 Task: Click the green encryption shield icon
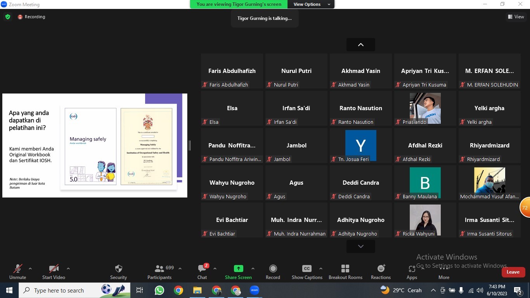point(8,17)
